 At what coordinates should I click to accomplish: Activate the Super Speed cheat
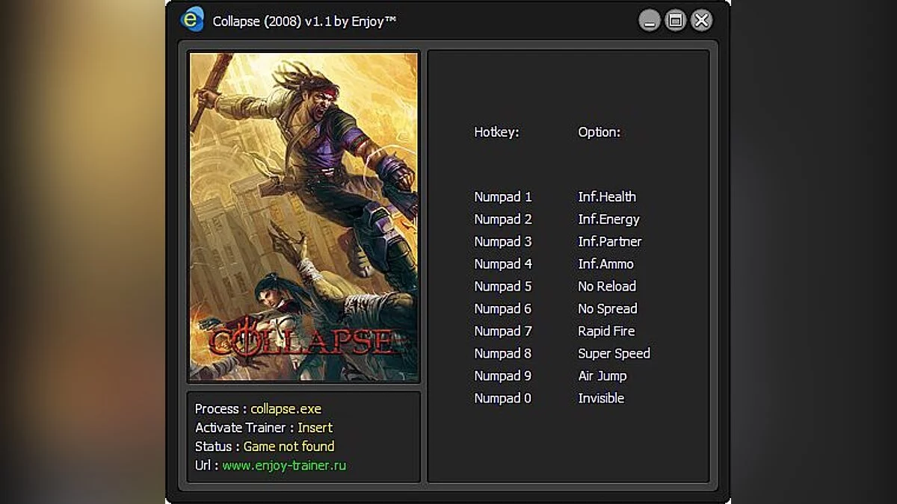pos(614,353)
